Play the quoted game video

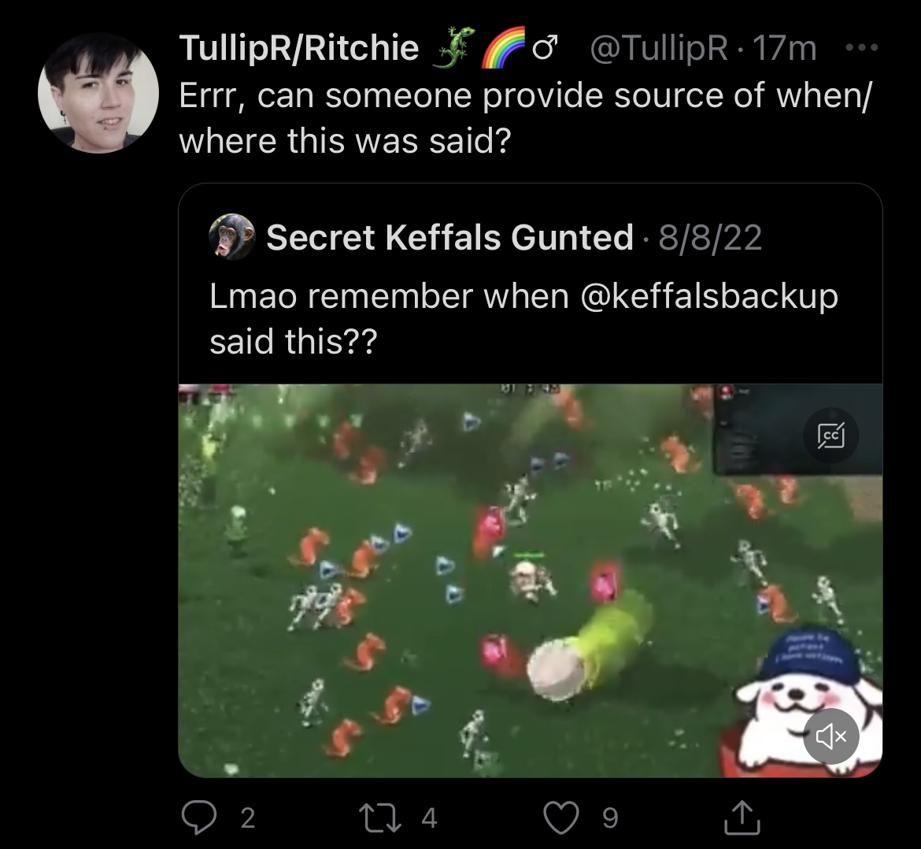point(531,580)
